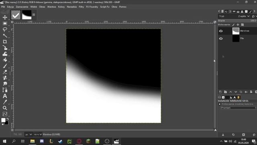
Task: Select the Bucket Fill tool
Action: 5,60
